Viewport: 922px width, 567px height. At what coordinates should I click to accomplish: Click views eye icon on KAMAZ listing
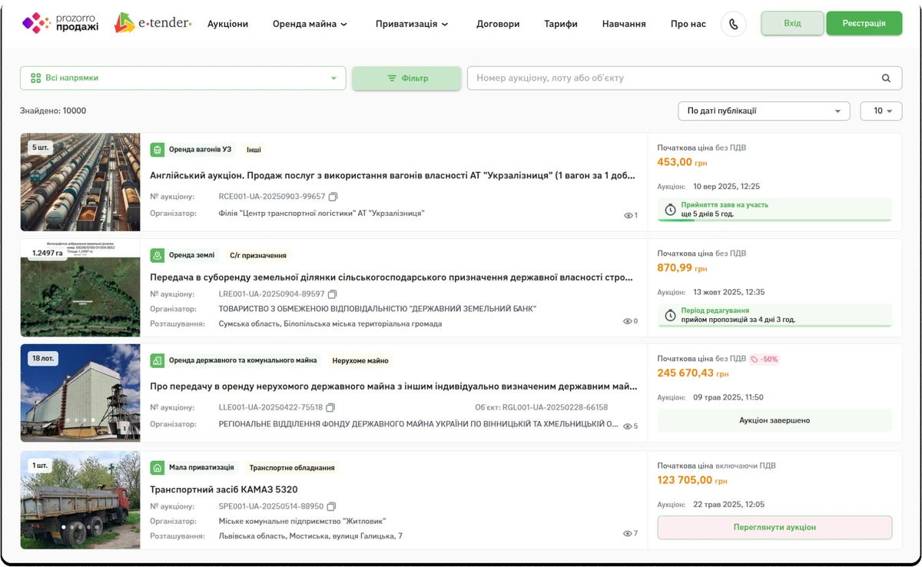click(x=627, y=533)
